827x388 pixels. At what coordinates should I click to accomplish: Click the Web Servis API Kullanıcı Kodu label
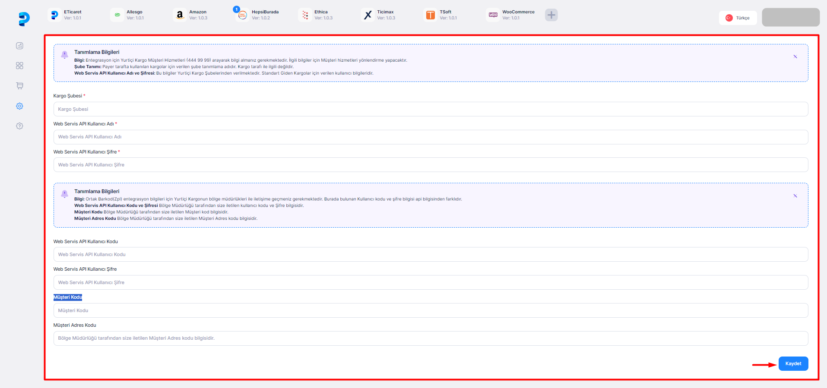pos(86,241)
